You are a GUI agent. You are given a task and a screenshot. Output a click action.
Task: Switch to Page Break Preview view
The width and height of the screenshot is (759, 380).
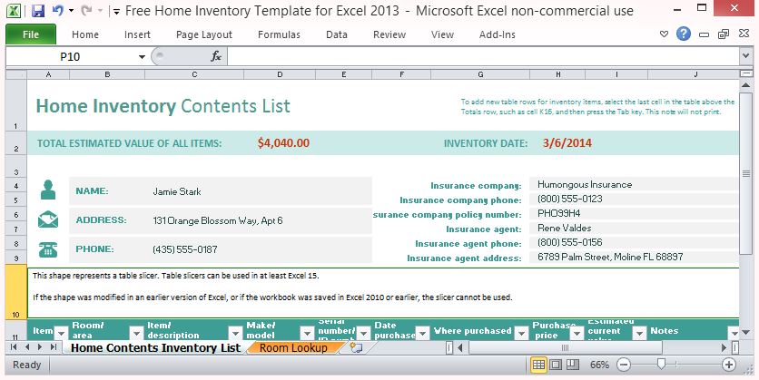575,365
